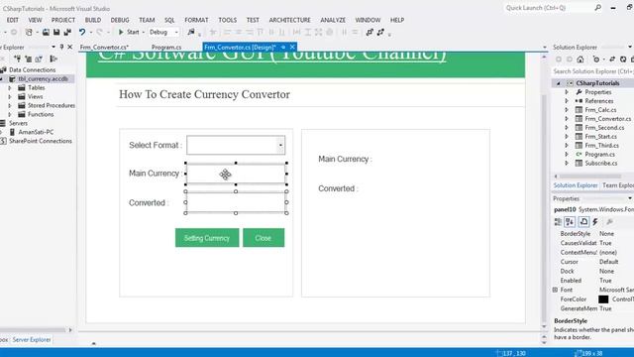Expand the References node in Solution Explorer
This screenshot has width=634, height=357.
tap(567, 101)
